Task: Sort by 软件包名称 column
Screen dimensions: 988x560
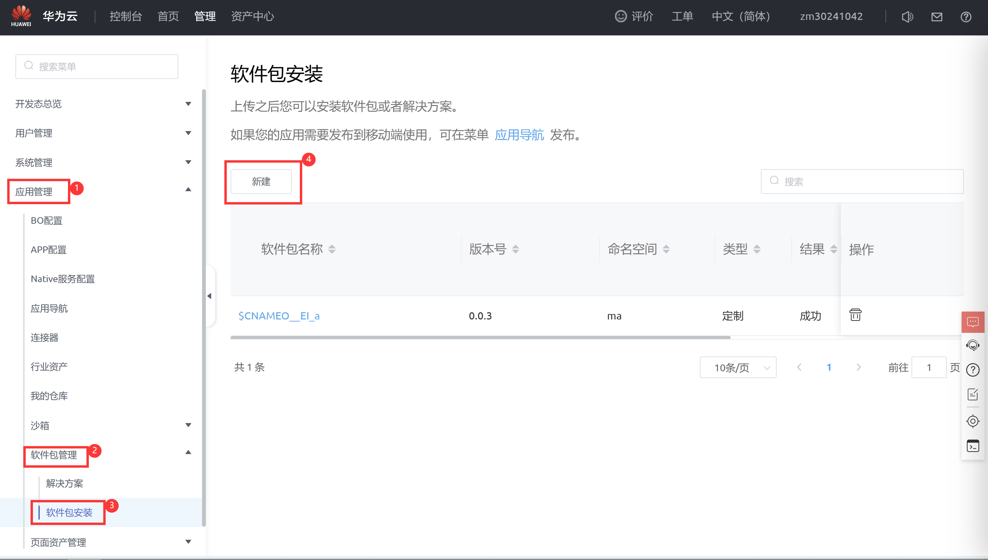Action: 332,249
